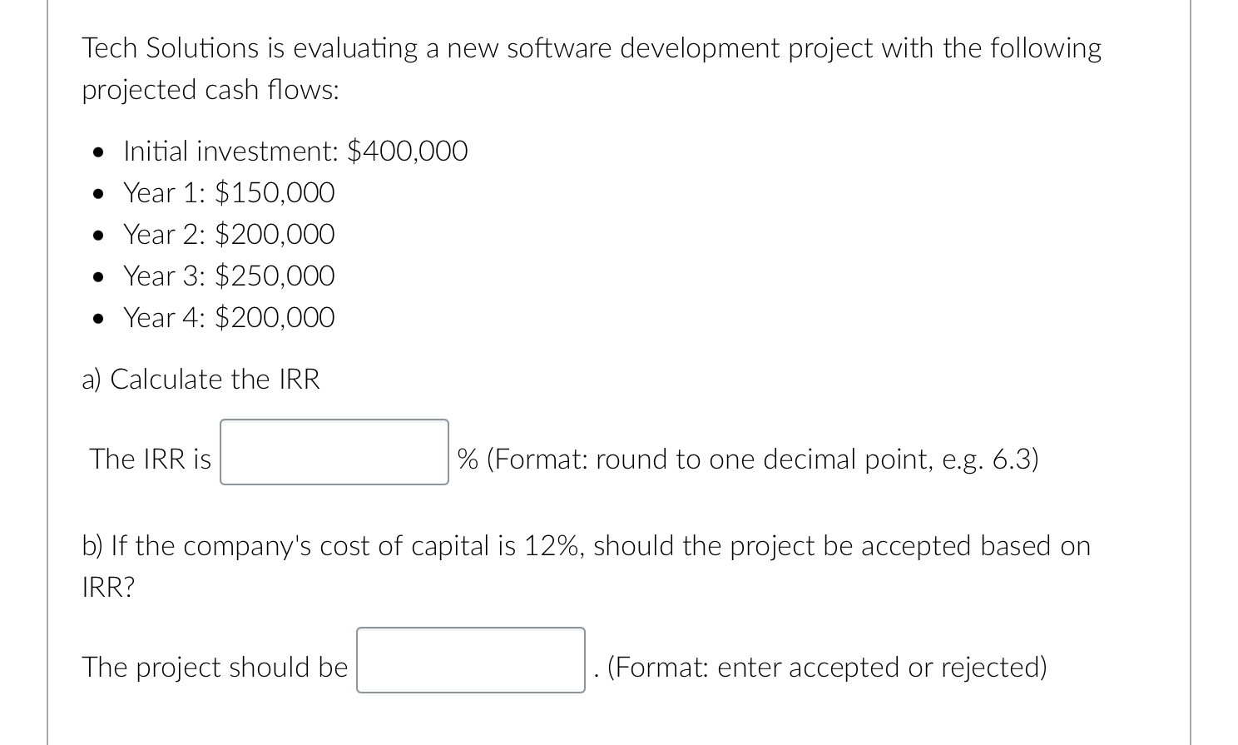
Task: Click the bullet point beside Initial investment
Action: 97,151
